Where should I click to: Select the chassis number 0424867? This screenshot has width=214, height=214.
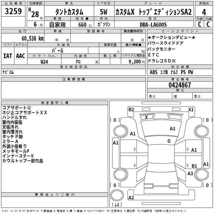pyautogui.click(x=180, y=85)
